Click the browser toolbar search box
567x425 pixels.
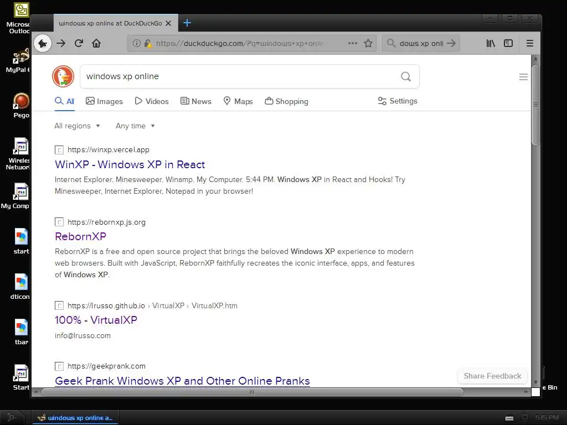tap(421, 43)
